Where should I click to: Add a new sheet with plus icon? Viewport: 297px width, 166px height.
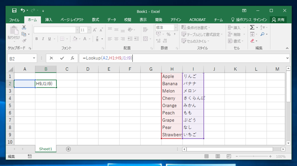click(69, 149)
